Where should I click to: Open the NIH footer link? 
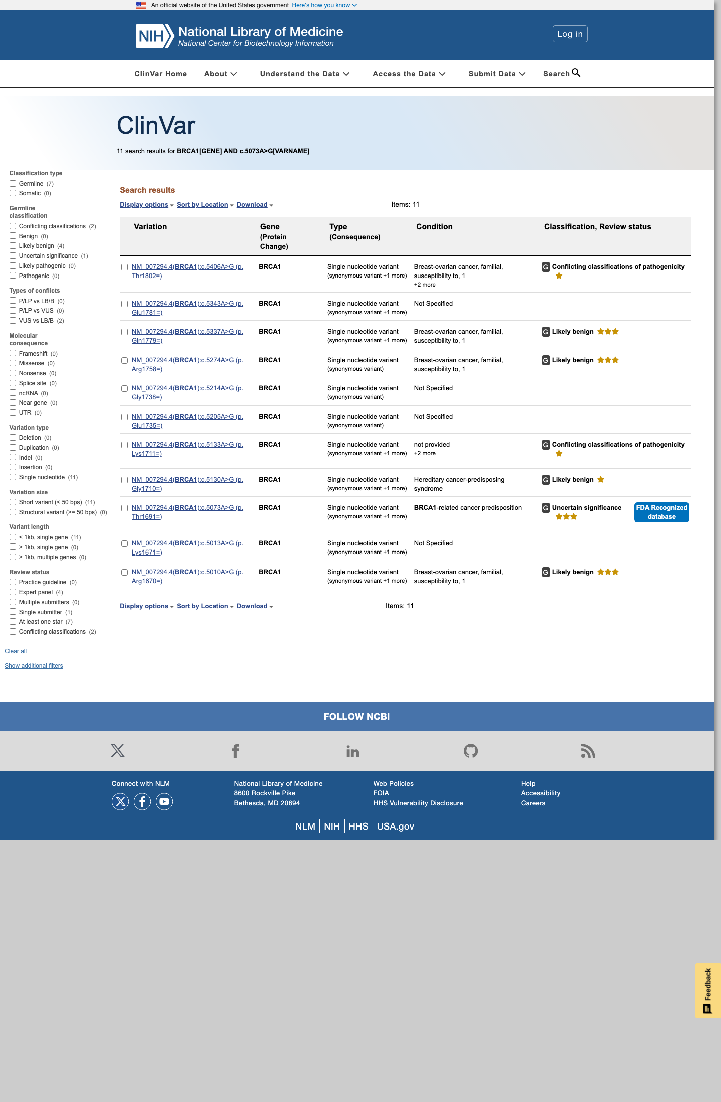(332, 826)
